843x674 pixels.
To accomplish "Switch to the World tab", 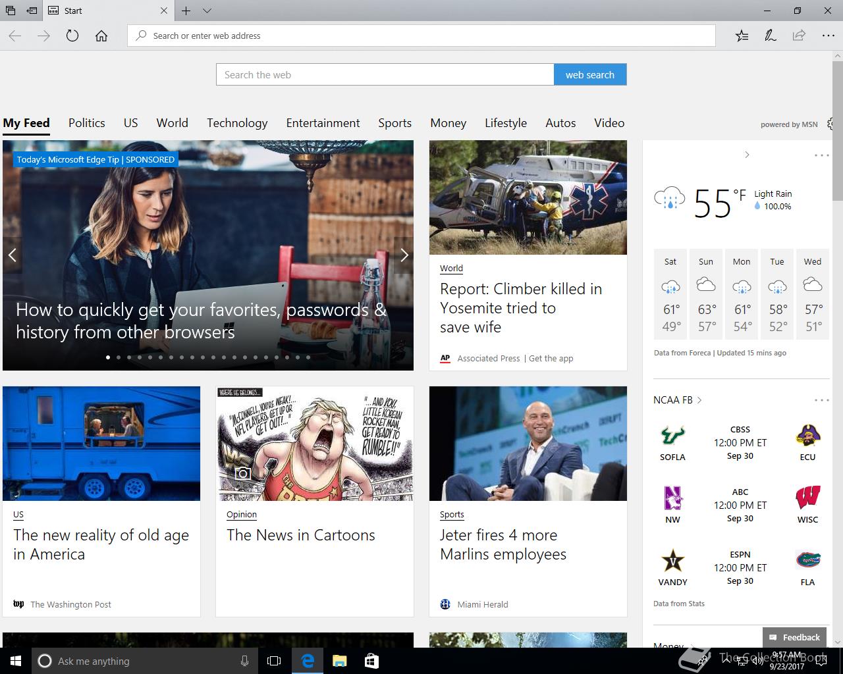I will click(x=173, y=123).
